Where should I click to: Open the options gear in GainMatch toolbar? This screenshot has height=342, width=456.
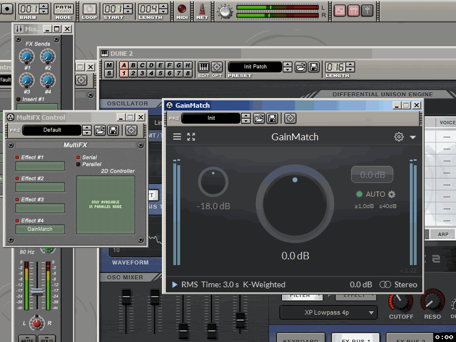click(290, 118)
